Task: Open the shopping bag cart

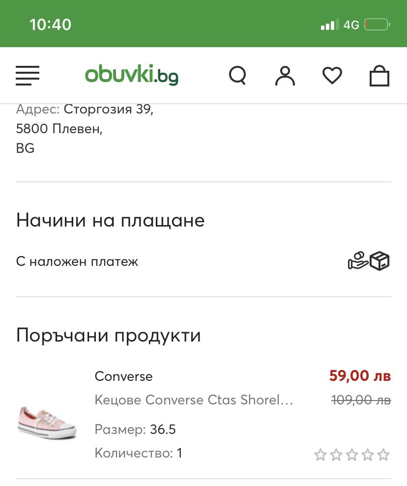Action: 379,76
